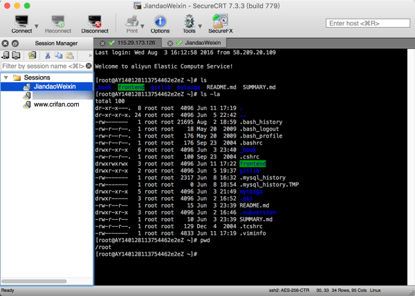Click the Tools gear icon
This screenshot has width=415, height=296.
(x=189, y=21)
